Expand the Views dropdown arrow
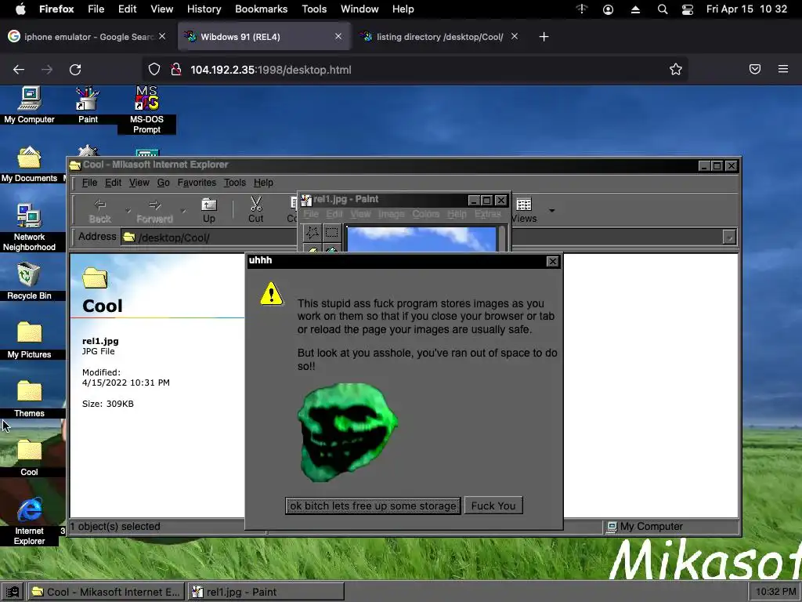 point(551,210)
